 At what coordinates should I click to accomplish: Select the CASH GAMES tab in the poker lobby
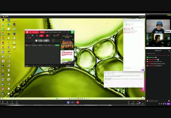click(42, 32)
